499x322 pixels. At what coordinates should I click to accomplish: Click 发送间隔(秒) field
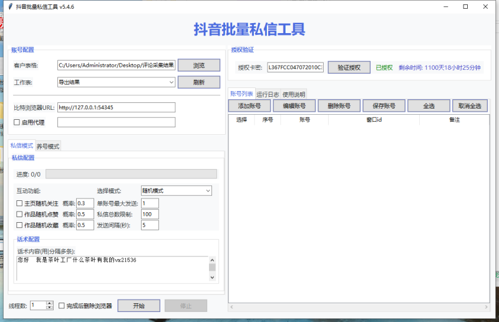click(x=150, y=225)
